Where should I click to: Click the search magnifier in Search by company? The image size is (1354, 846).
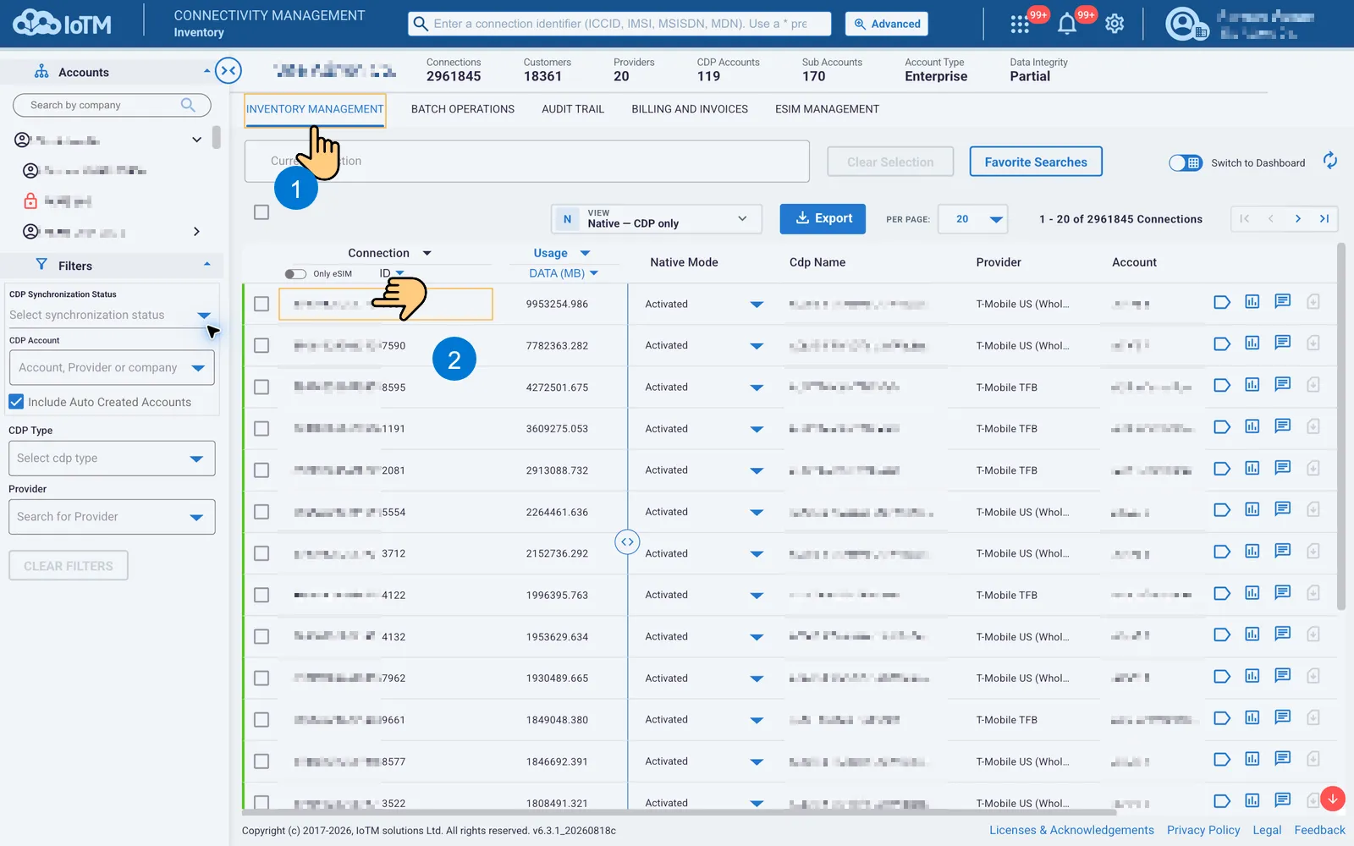pyautogui.click(x=188, y=105)
